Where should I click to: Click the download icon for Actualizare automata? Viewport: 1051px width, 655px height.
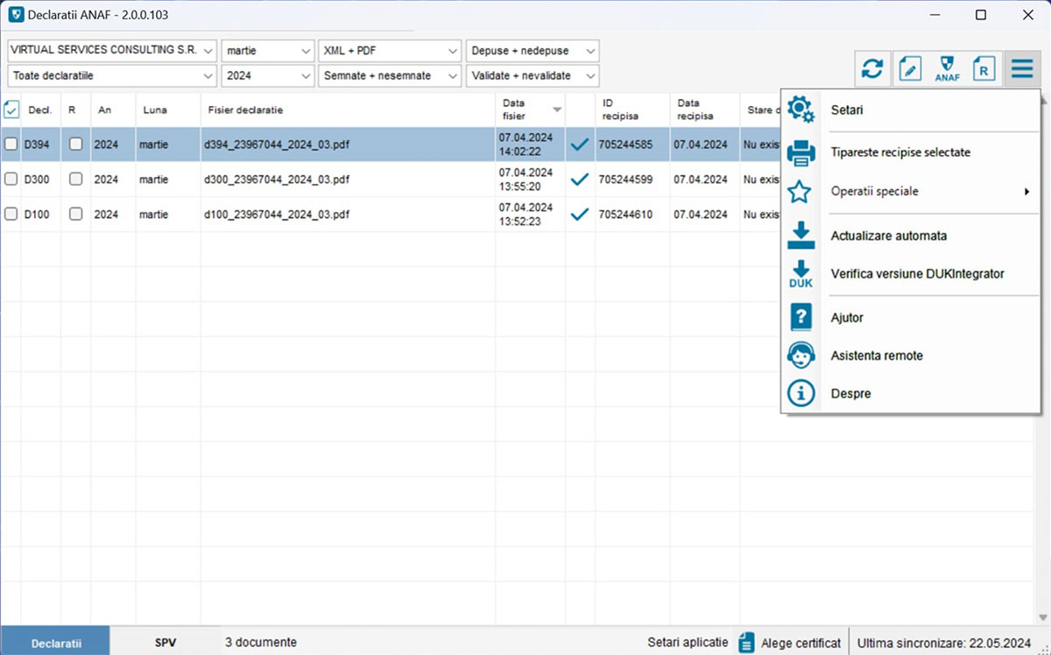[x=801, y=236]
